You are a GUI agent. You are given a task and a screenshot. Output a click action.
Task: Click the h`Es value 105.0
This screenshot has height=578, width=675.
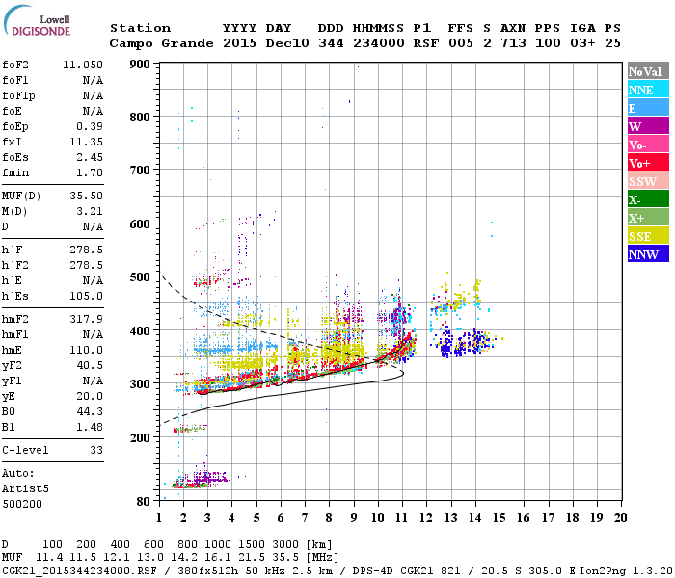click(86, 296)
